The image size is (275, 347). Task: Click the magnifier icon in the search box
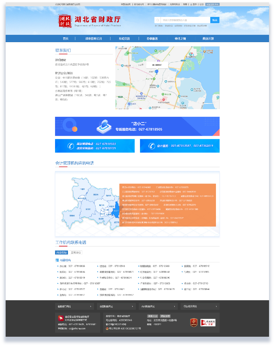158,20
